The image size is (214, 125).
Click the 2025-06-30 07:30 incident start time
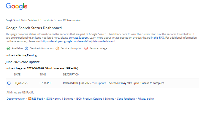click(x=37, y=68)
